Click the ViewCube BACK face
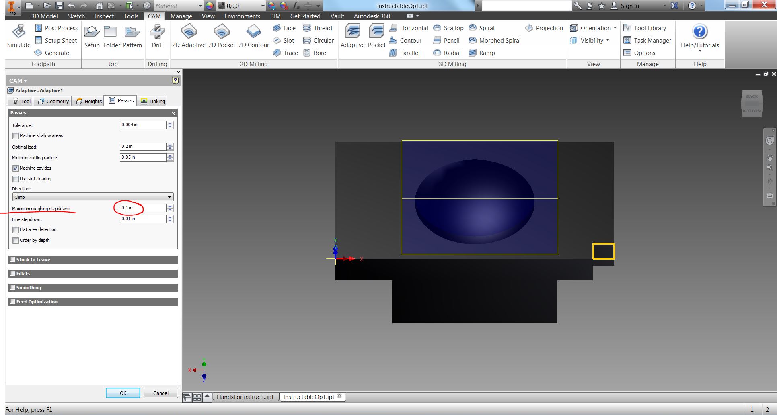 pyautogui.click(x=752, y=96)
